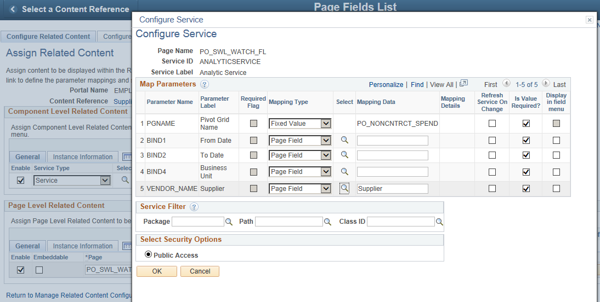Check Embeddable in Page Level Related Content

39,270
